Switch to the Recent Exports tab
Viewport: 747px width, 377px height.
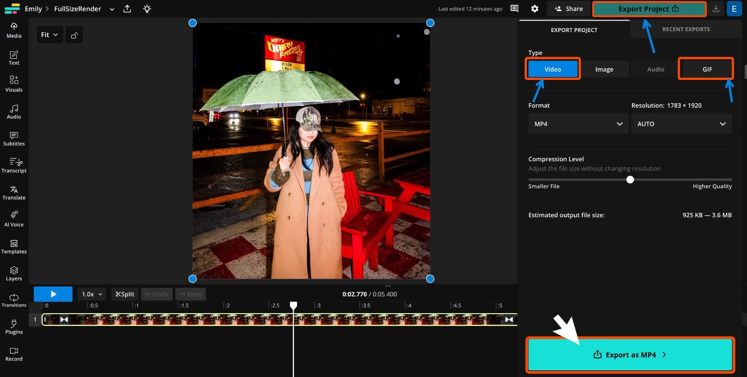[685, 29]
